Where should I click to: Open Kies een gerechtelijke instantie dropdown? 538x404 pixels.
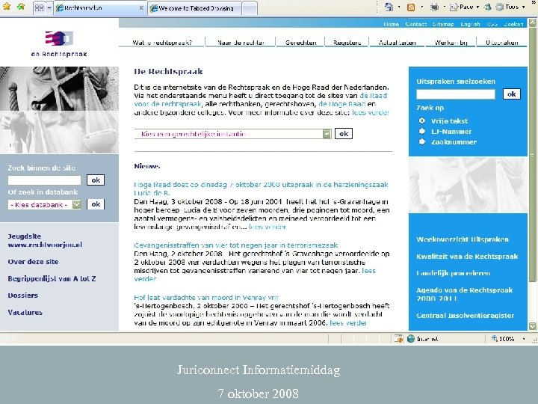[233, 134]
